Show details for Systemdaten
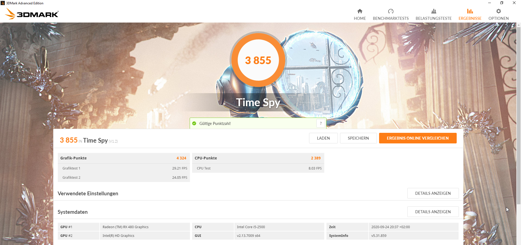Viewport: 521px width, 245px height. click(433, 212)
